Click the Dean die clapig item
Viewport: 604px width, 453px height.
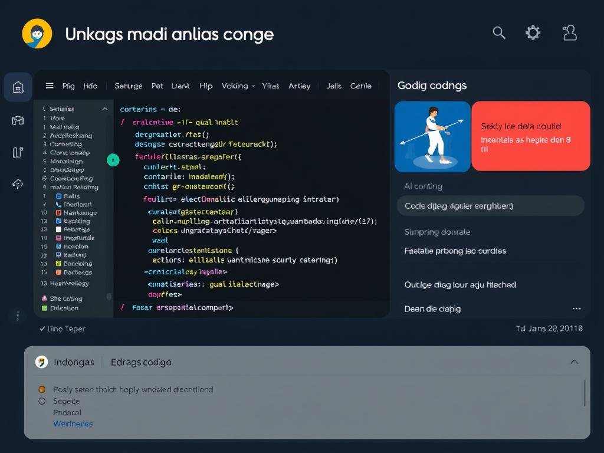pyautogui.click(x=432, y=309)
